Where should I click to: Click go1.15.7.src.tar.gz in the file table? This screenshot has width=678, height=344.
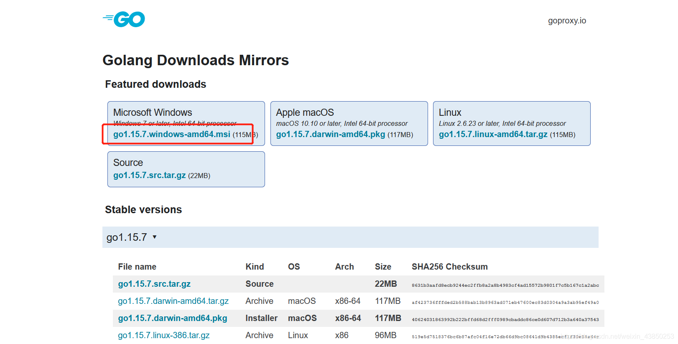coord(154,284)
